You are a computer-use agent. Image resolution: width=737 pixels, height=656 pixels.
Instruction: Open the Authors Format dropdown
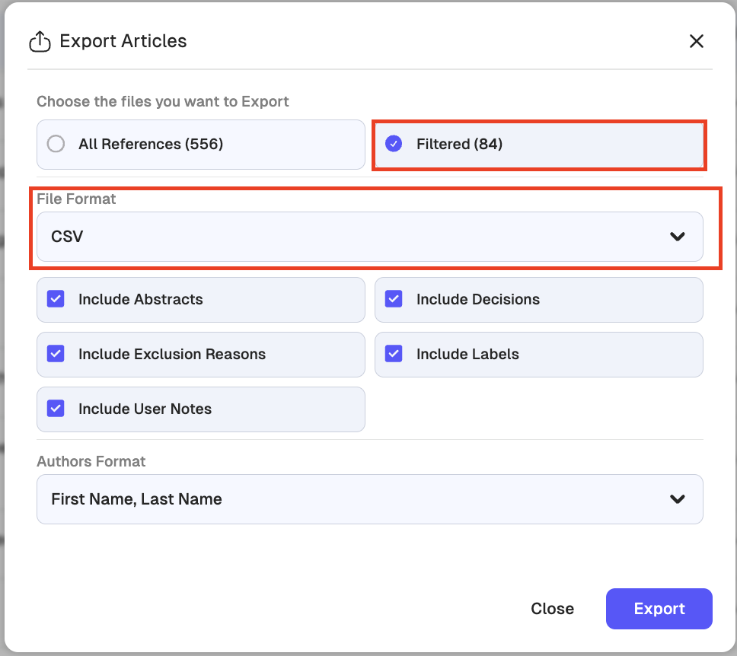369,499
